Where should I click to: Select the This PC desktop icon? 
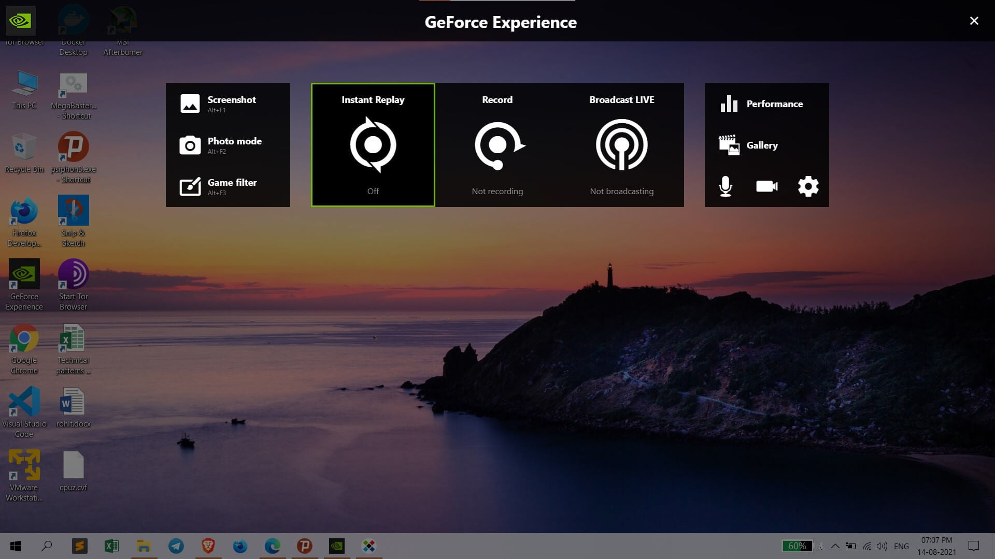[24, 90]
